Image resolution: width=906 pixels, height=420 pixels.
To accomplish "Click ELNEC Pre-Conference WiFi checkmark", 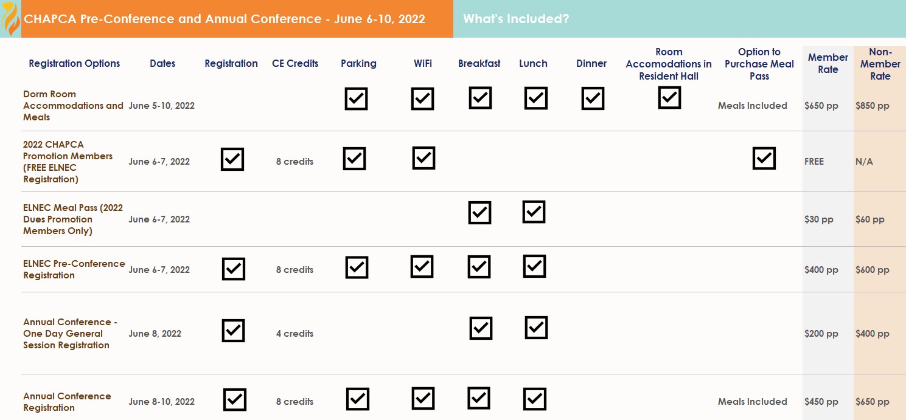I will click(422, 266).
